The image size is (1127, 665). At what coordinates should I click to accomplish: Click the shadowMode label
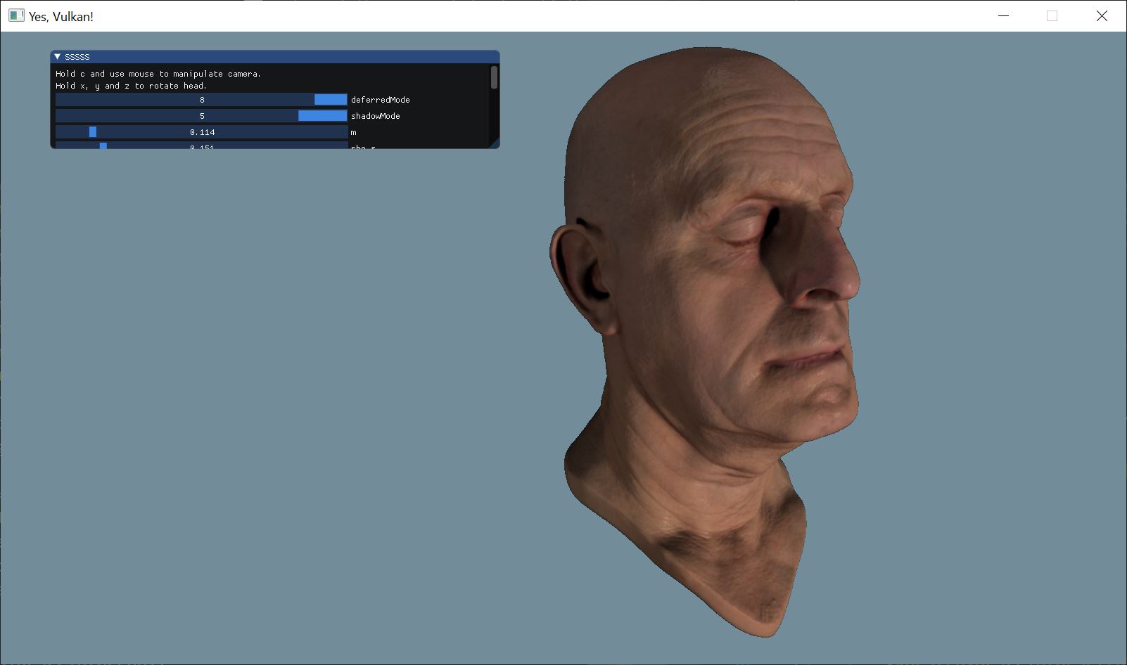pyautogui.click(x=376, y=116)
